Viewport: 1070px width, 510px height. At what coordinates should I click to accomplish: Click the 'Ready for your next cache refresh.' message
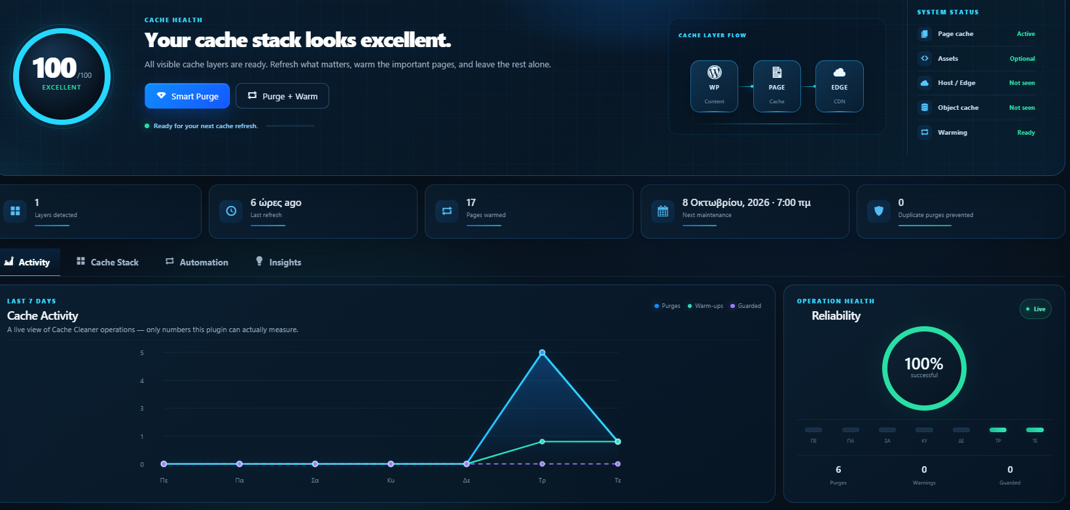coord(205,126)
